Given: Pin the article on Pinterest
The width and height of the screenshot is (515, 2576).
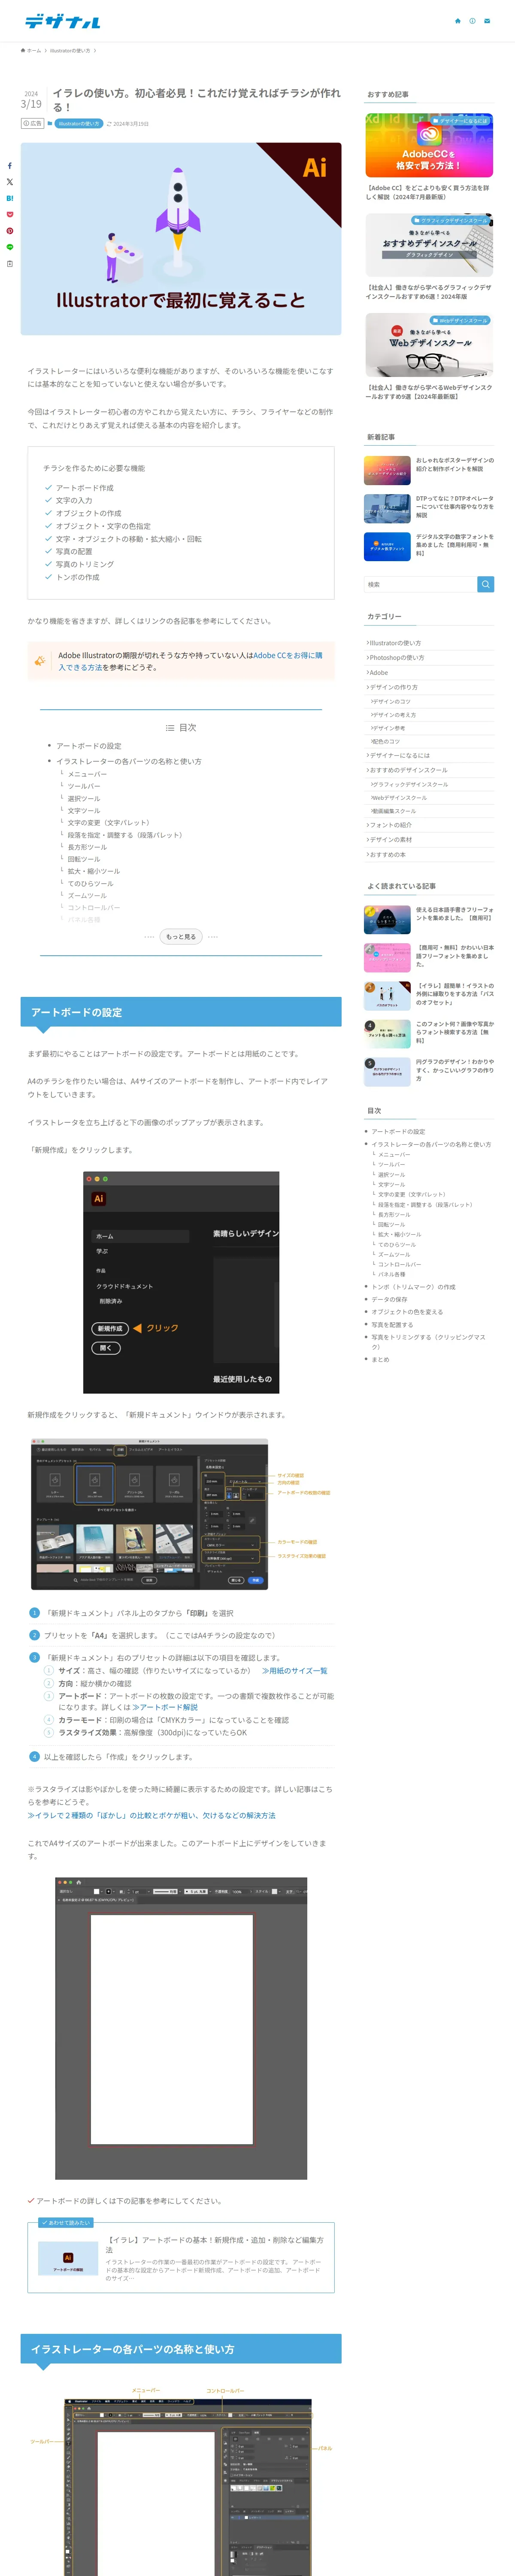Looking at the screenshot, I should [10, 231].
